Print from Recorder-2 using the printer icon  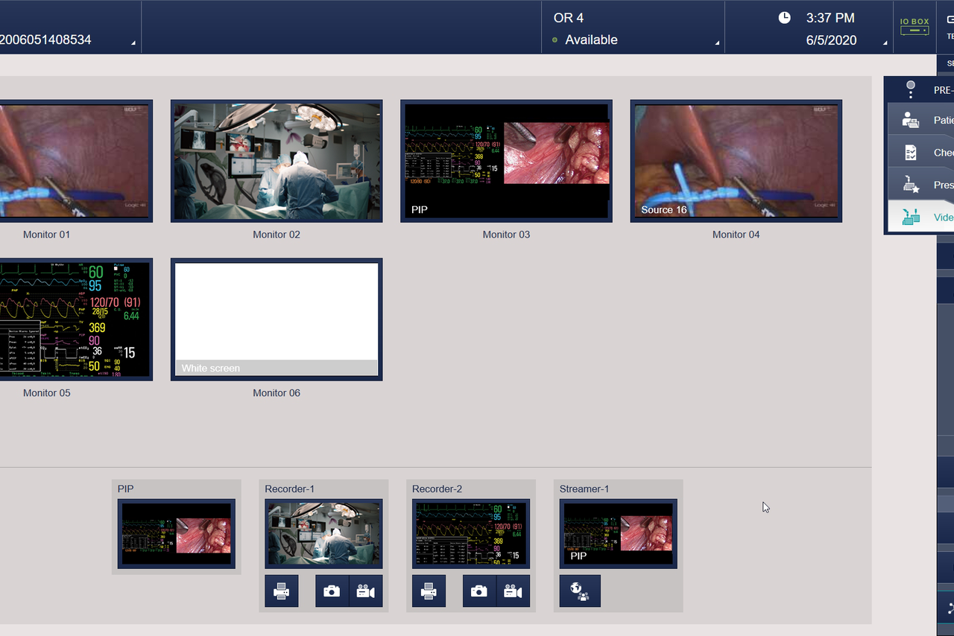pyautogui.click(x=429, y=591)
